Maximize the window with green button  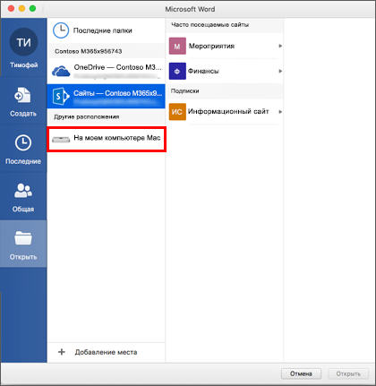32,8
